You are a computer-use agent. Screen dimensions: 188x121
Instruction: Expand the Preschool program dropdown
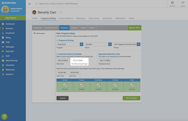click(x=81, y=44)
